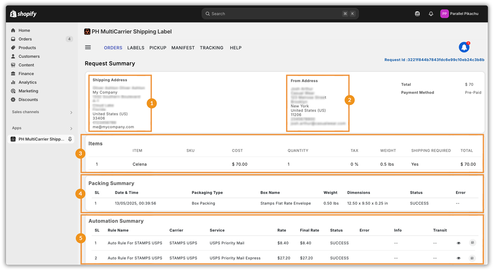Click the Analytics bar chart icon

point(13,82)
